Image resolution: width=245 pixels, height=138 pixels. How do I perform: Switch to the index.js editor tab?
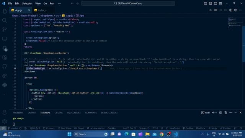coord(42,10)
